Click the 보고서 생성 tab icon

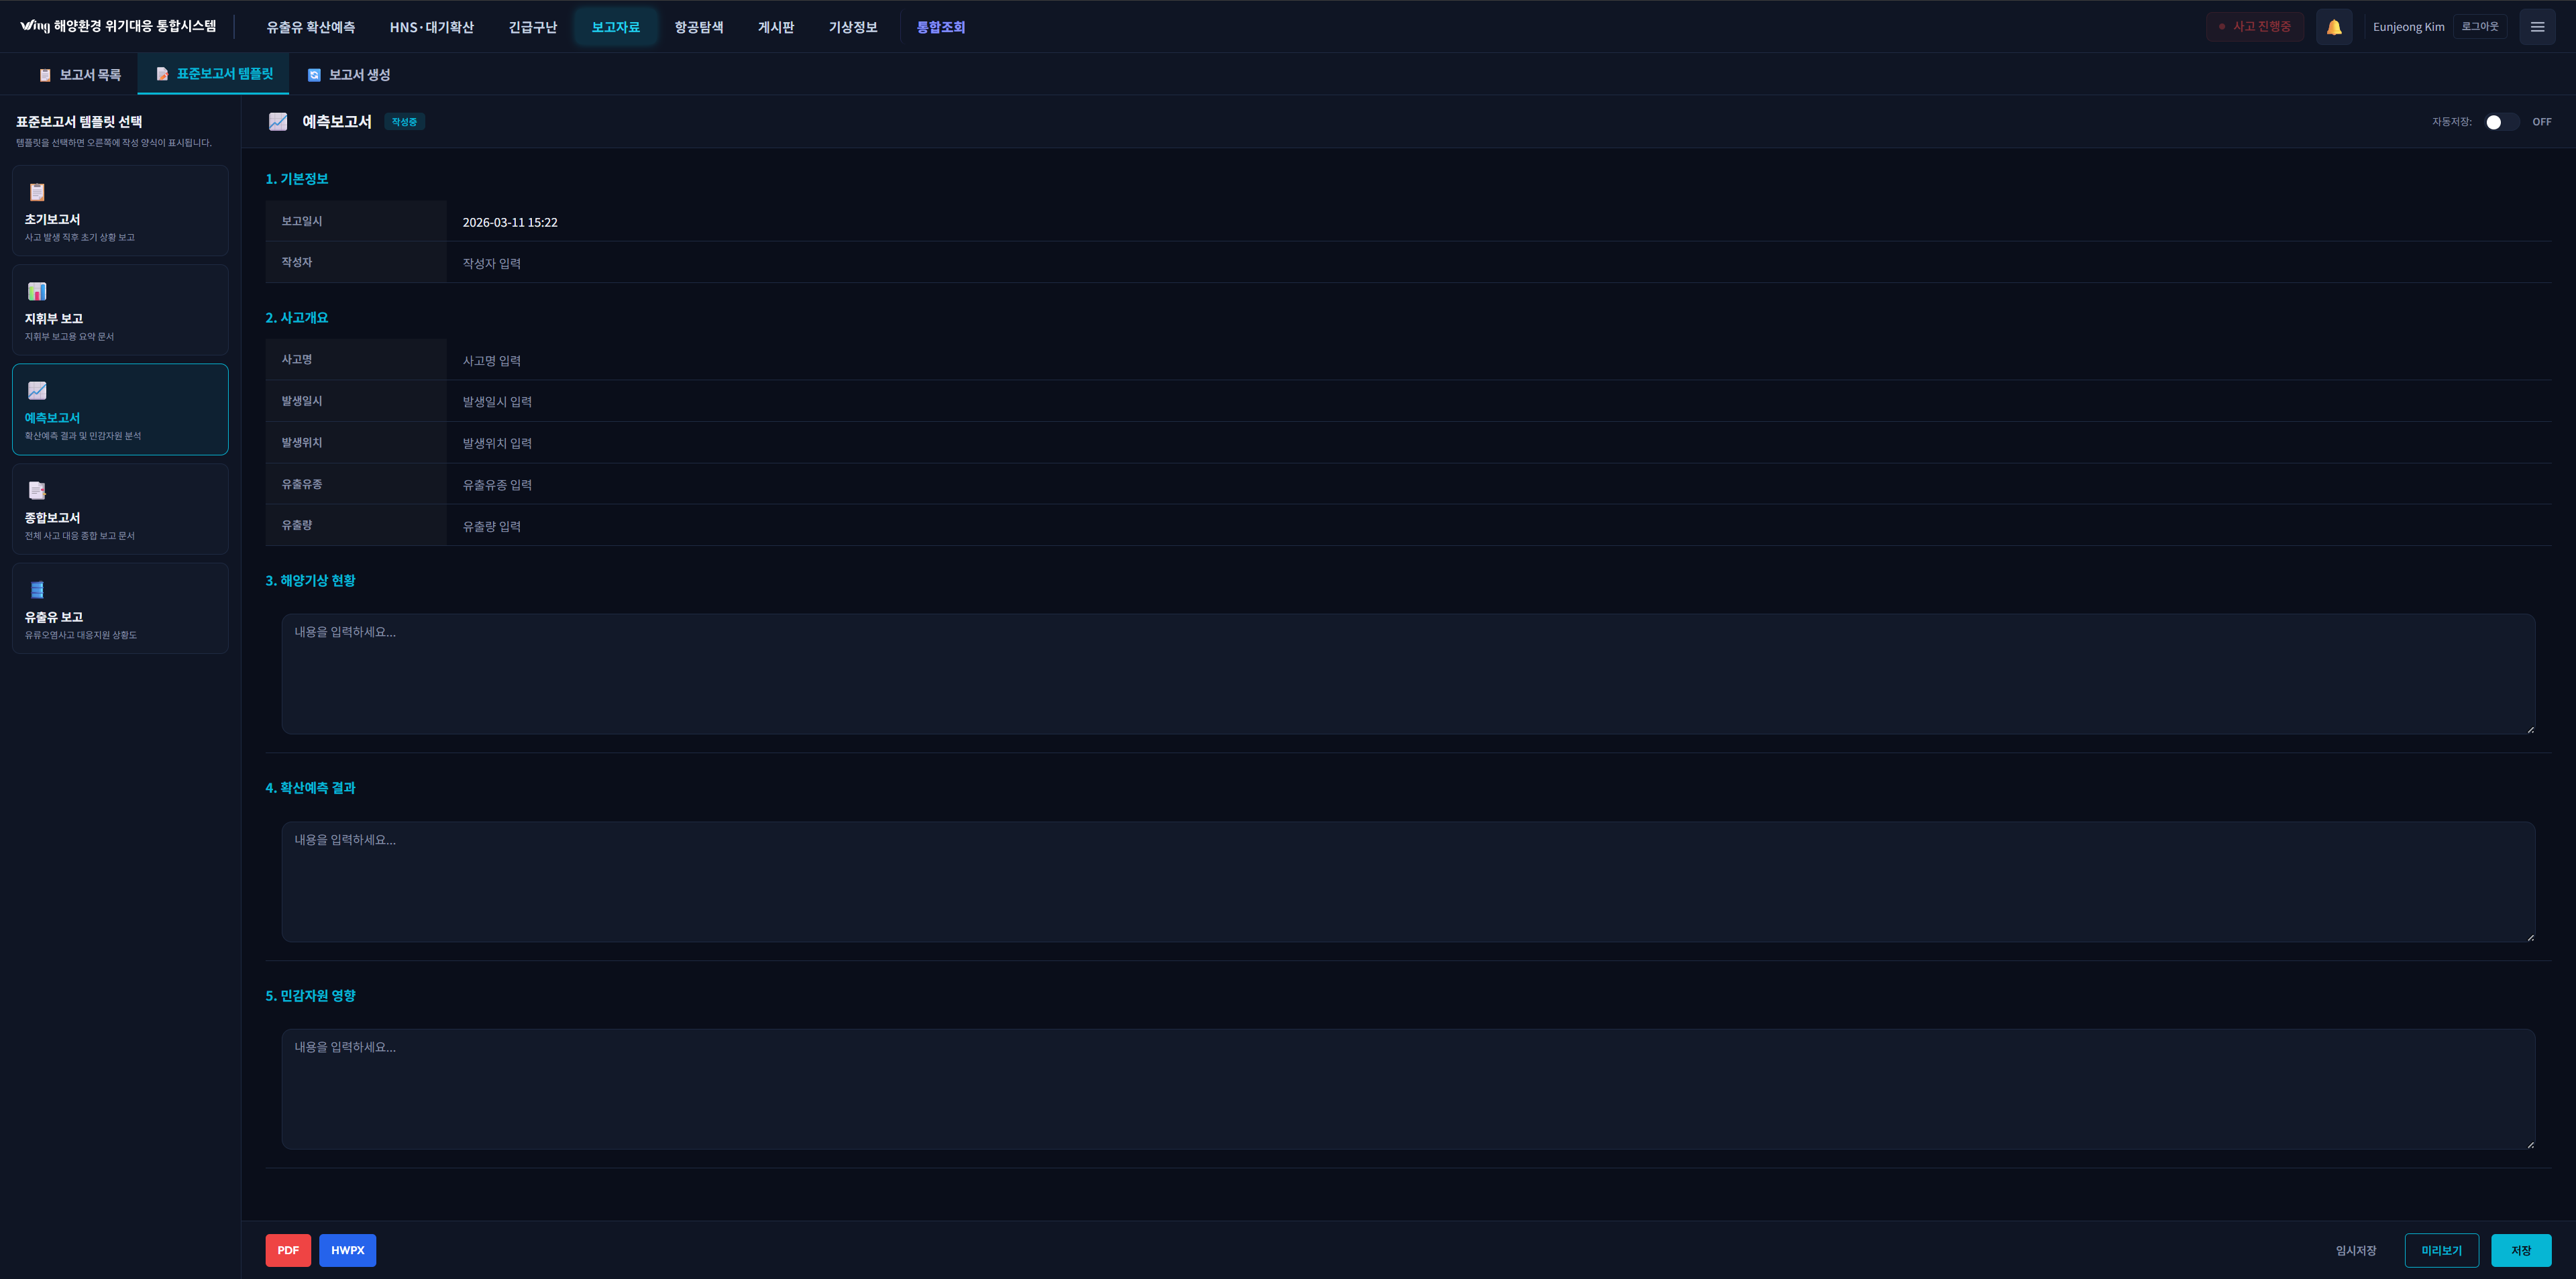(314, 75)
